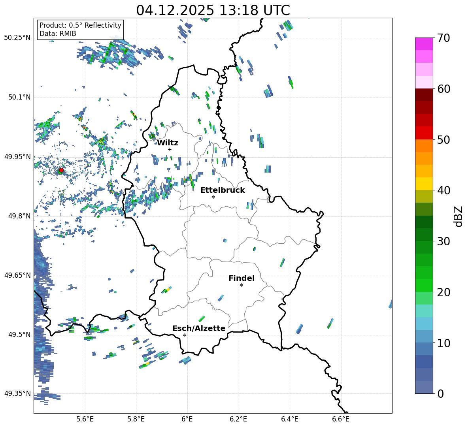Click the 5.8°E longitude label
This screenshot has width=468, height=427.
coord(136,419)
